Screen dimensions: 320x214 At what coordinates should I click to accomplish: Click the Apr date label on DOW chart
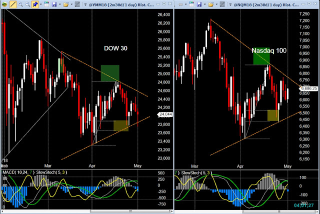point(92,165)
